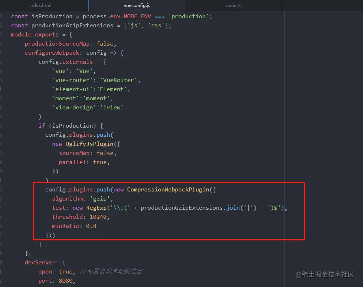Click minRatio value 0.8
Image resolution: width=363 pixels, height=287 pixels.
91,226
